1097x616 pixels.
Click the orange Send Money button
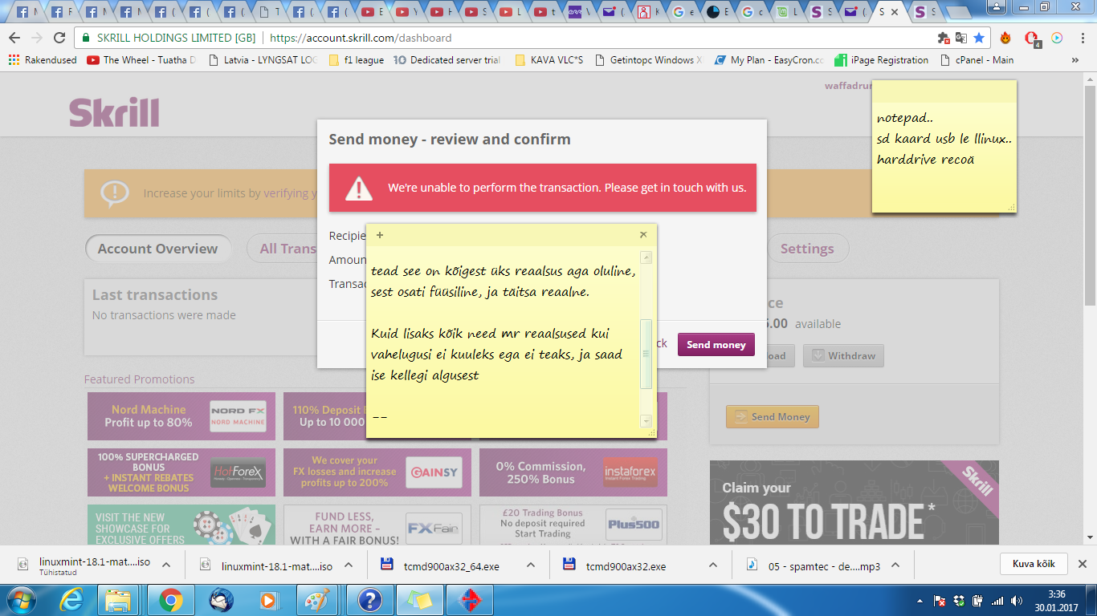pyautogui.click(x=772, y=417)
